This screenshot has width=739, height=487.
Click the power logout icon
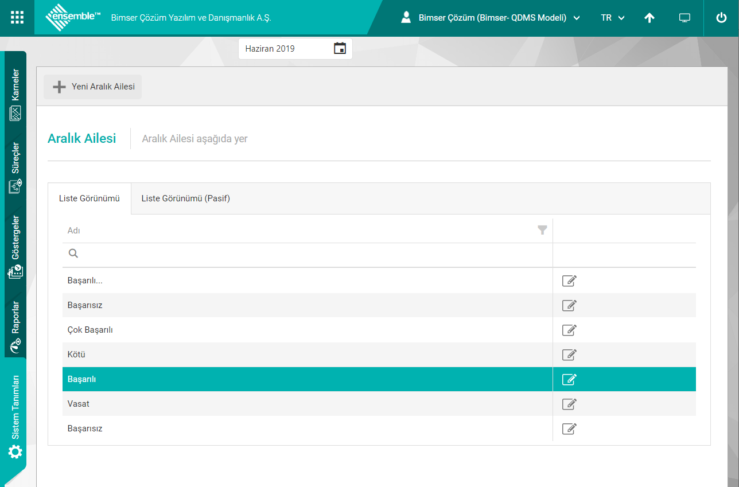pyautogui.click(x=721, y=18)
